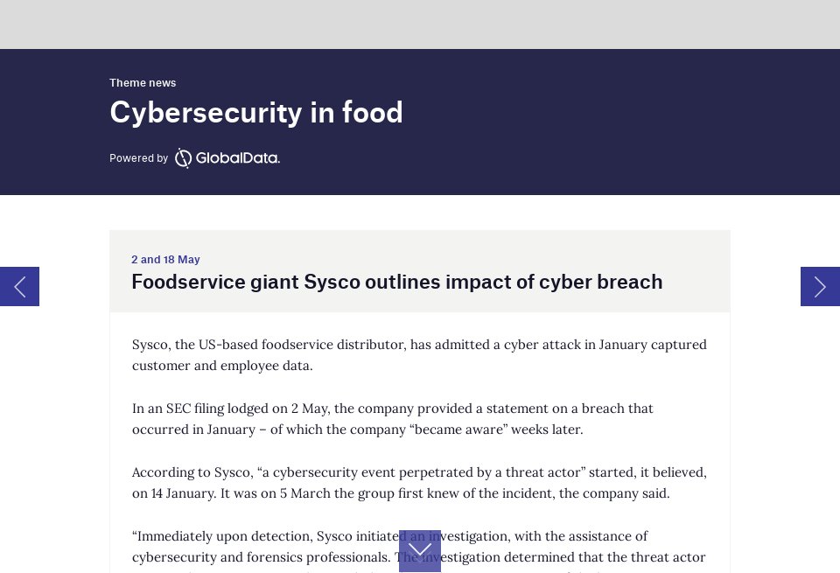Open the Sysco cyber breach headline
Viewport: 840px width, 573px height.
(396, 282)
